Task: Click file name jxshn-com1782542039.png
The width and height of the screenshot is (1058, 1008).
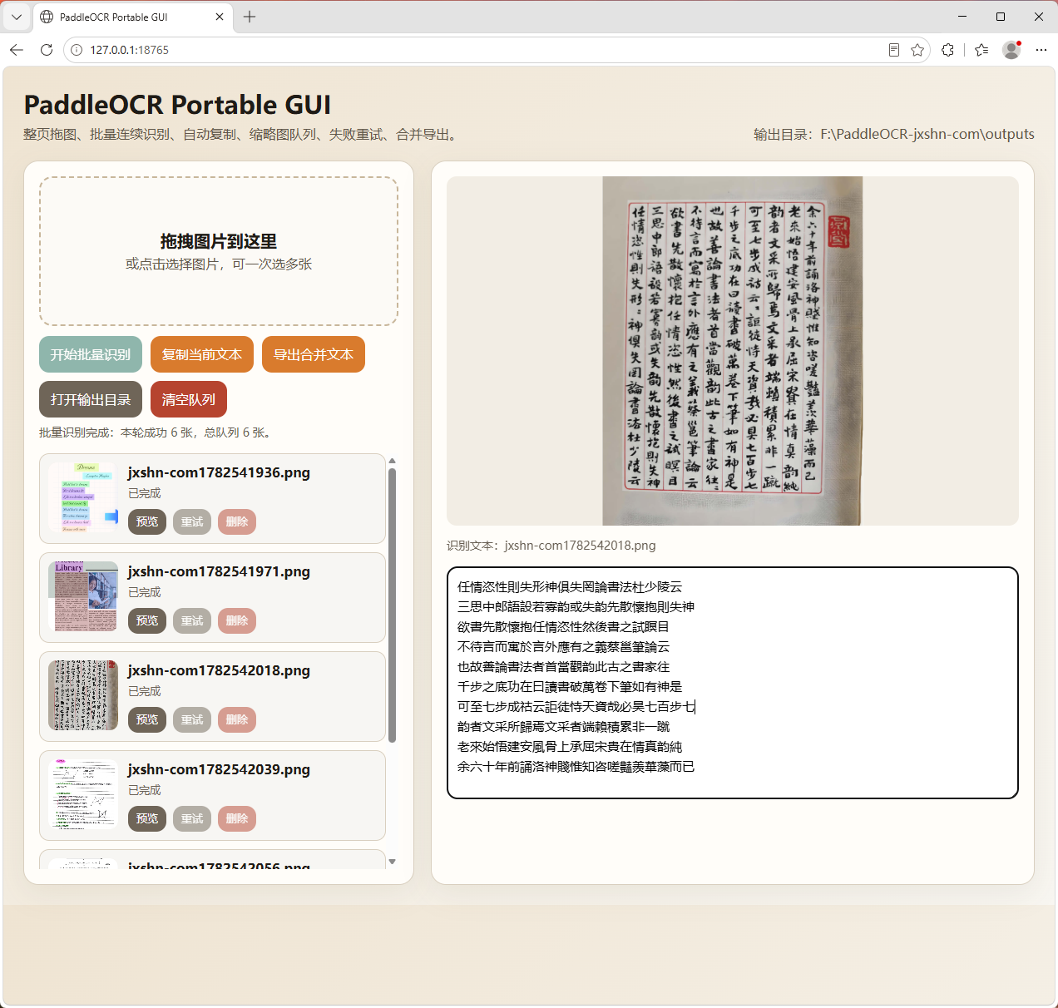Action: coord(219,769)
